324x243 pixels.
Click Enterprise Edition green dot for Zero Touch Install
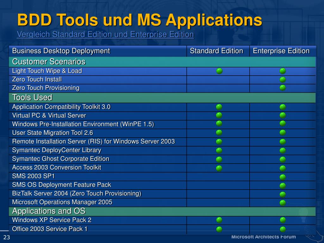[x=283, y=79]
